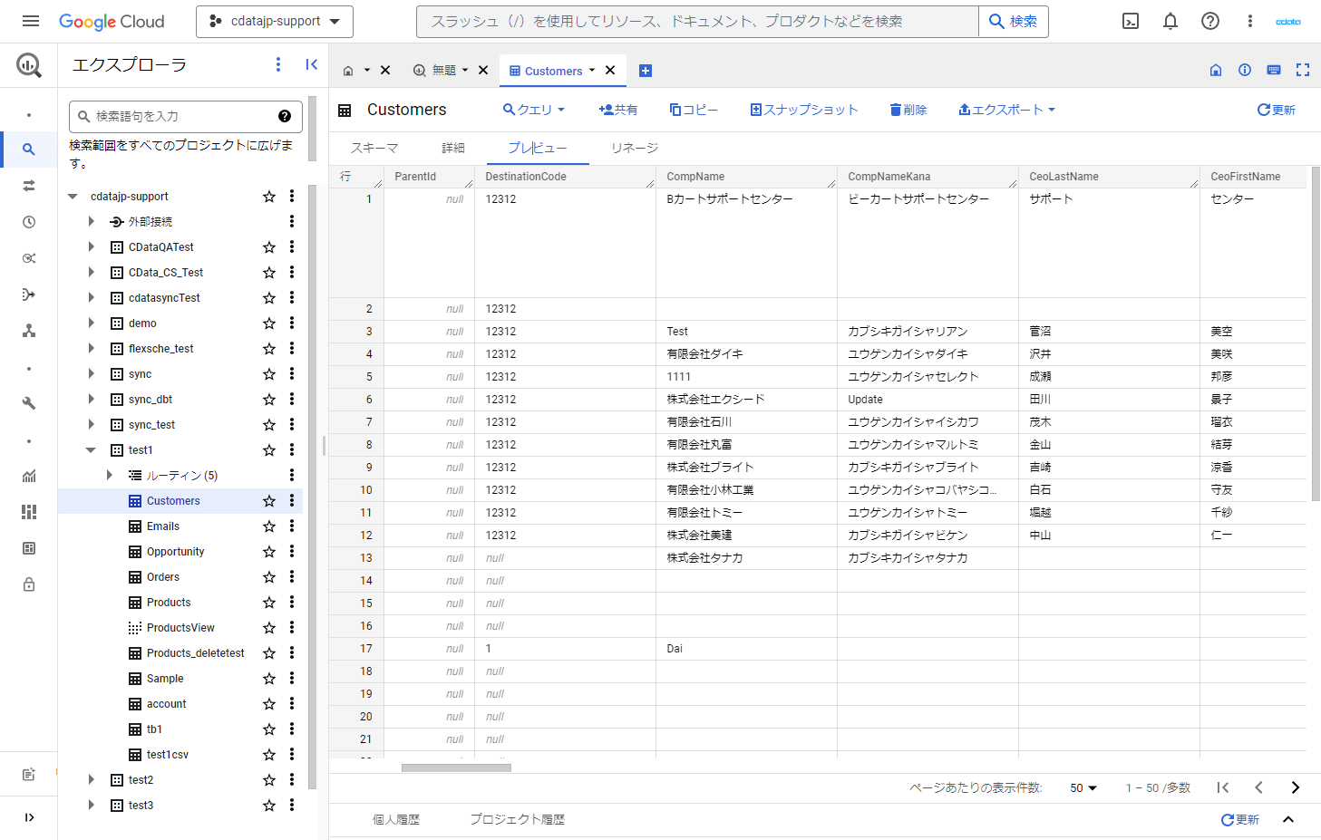Open the cdatajp-support project selector

pyautogui.click(x=275, y=21)
